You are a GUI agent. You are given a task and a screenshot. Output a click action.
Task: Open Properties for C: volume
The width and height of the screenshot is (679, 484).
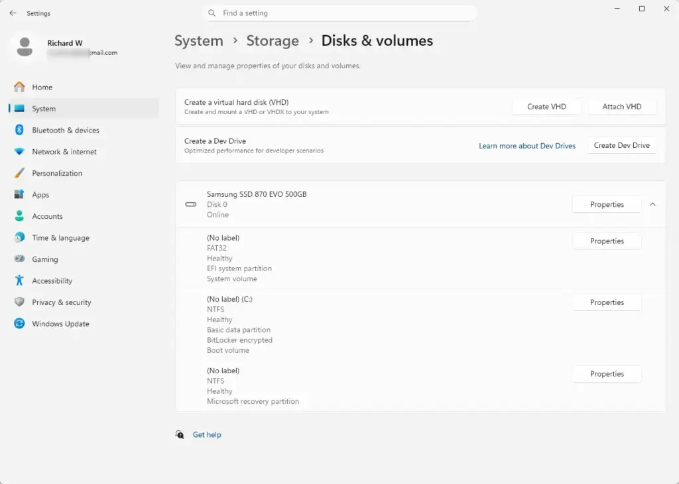coord(607,302)
